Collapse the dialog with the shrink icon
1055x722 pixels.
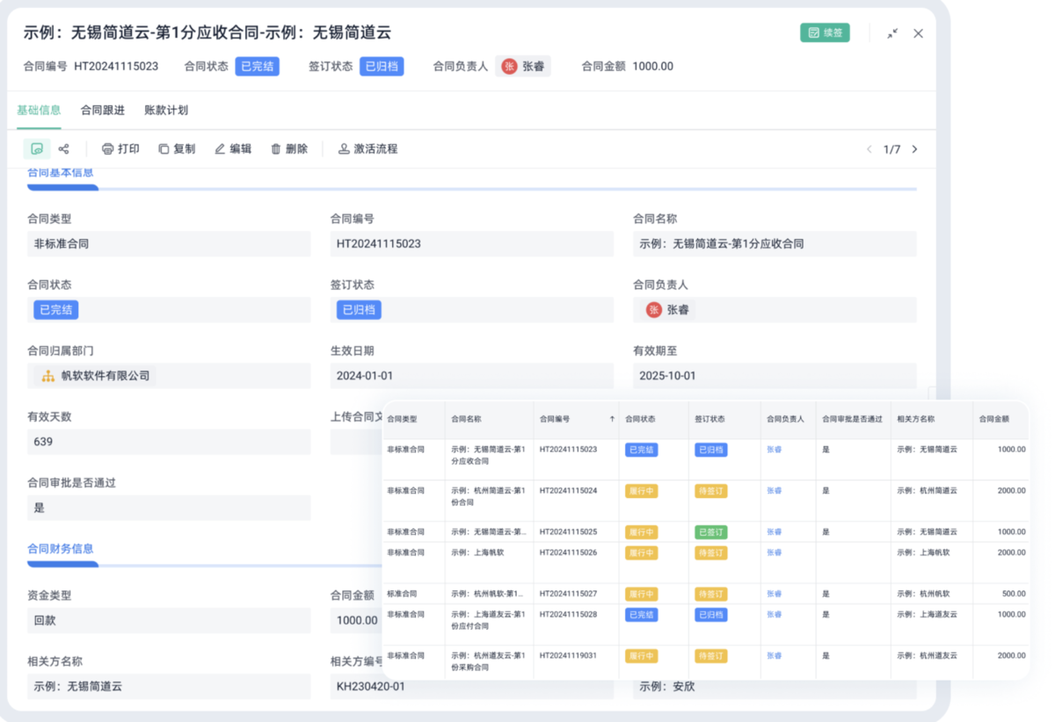(892, 33)
